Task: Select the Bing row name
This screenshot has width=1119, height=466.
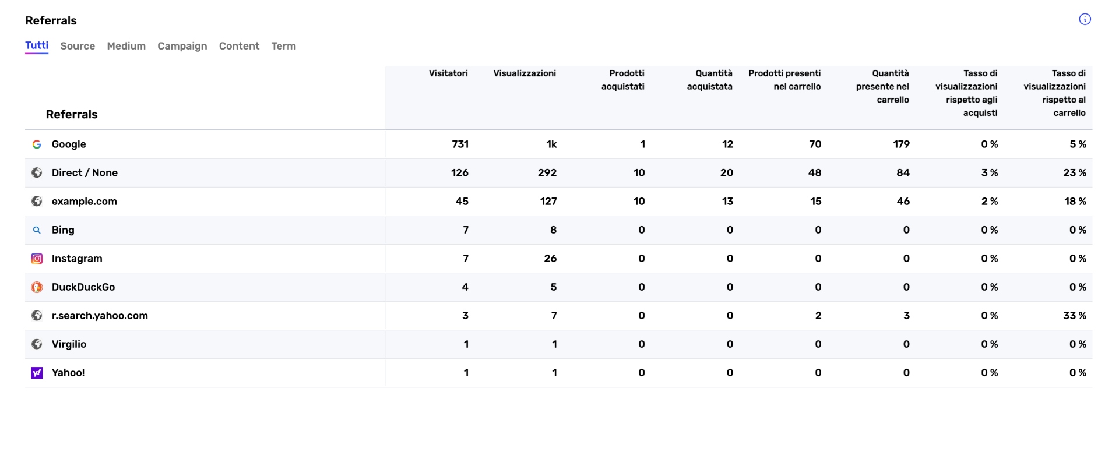Action: click(x=63, y=230)
